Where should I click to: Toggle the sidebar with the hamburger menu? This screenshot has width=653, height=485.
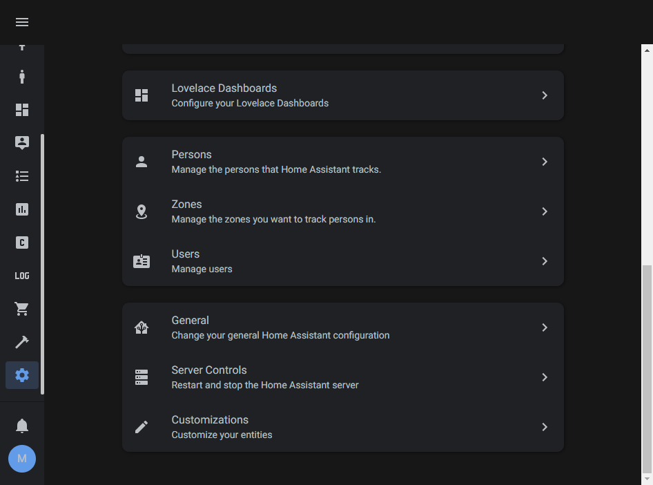click(21, 21)
